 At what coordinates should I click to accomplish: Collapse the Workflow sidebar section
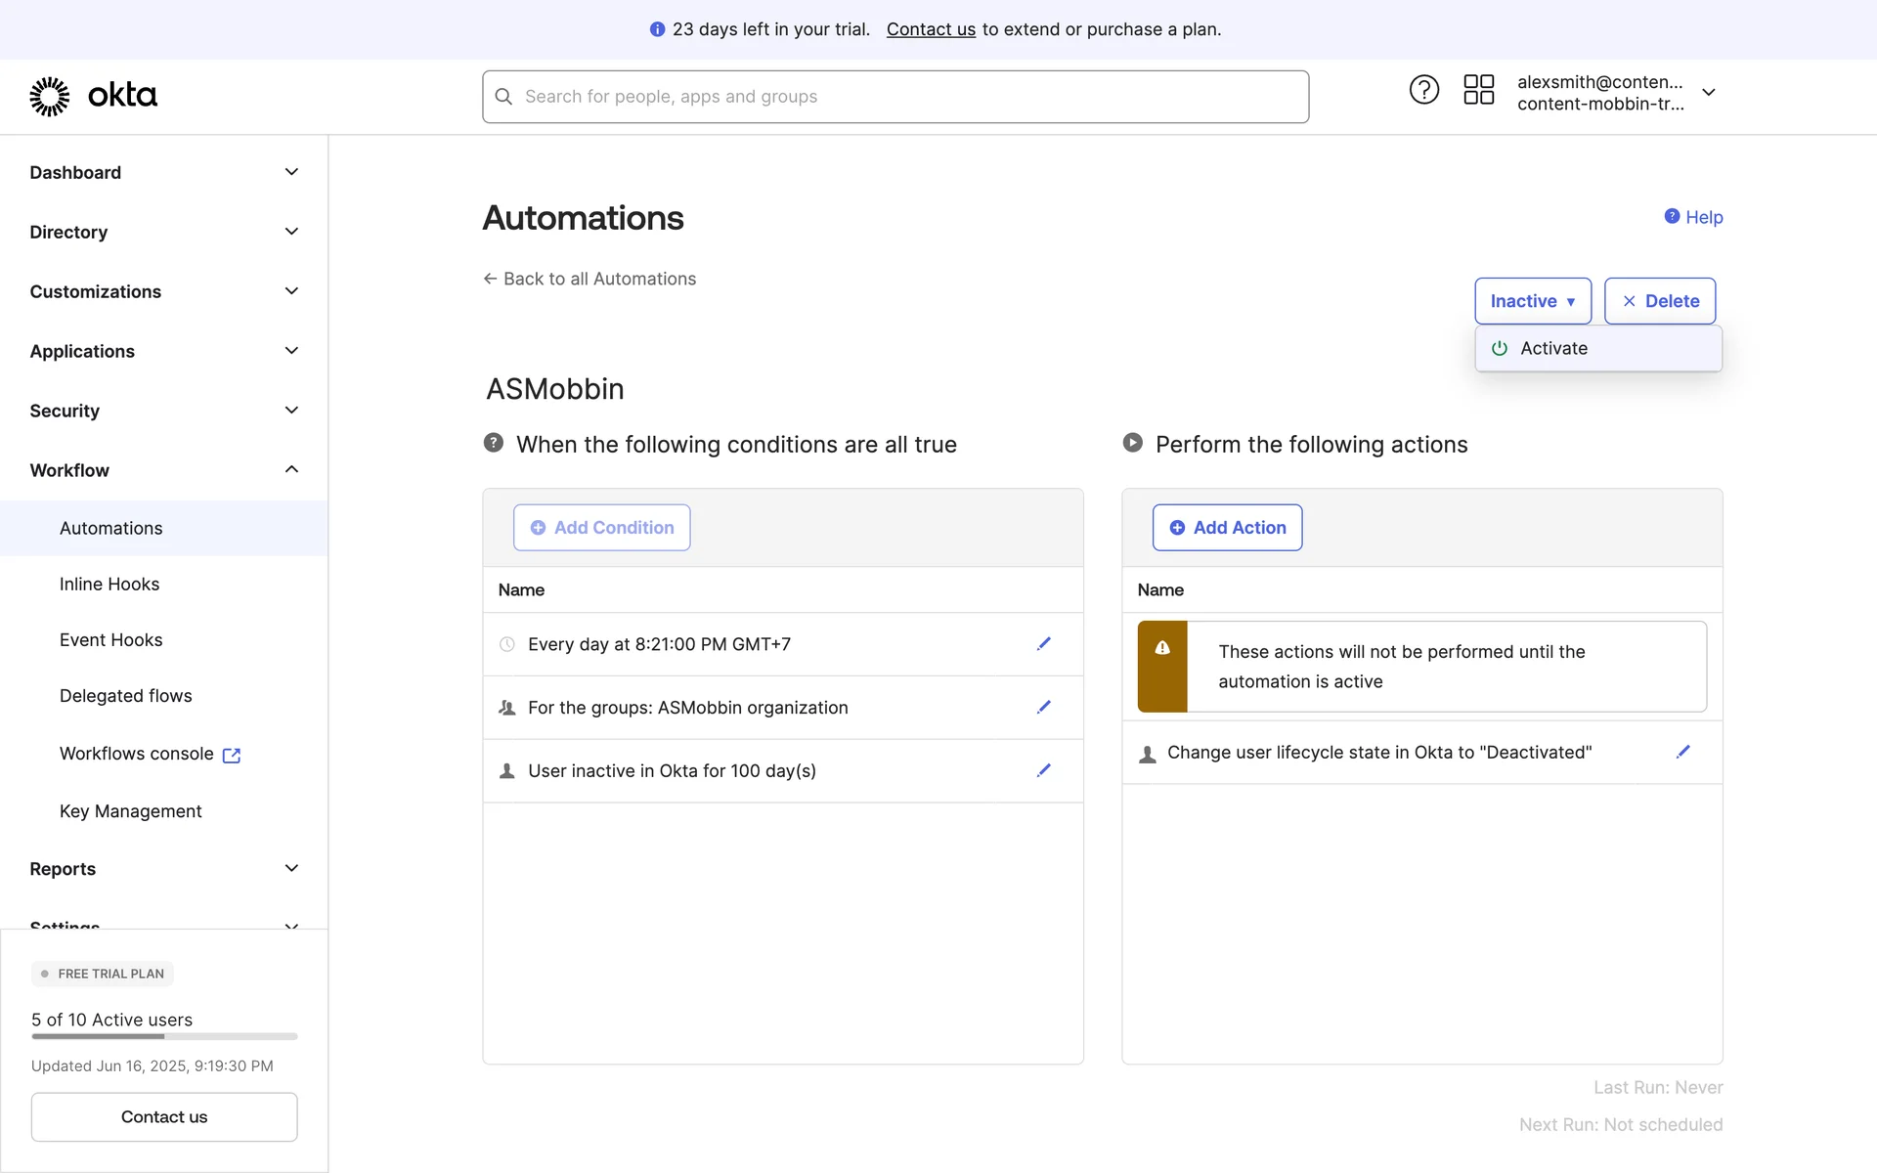(291, 470)
